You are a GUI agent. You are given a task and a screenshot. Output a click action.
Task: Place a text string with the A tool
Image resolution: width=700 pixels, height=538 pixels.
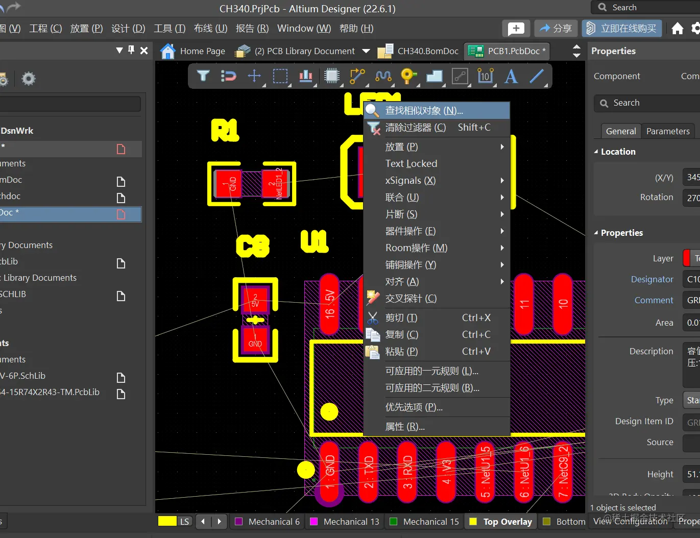pyautogui.click(x=511, y=76)
